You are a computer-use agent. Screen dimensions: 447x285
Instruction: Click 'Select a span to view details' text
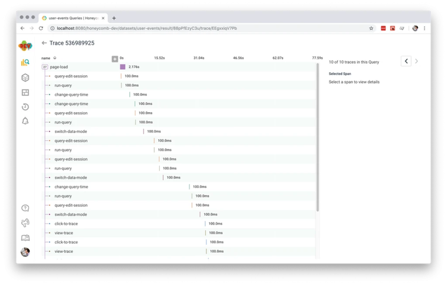354,82
